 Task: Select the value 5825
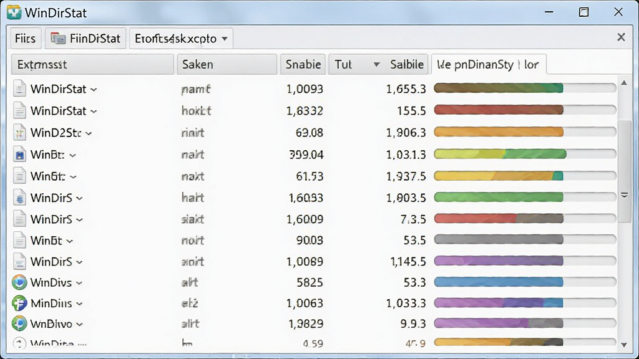pos(310,282)
